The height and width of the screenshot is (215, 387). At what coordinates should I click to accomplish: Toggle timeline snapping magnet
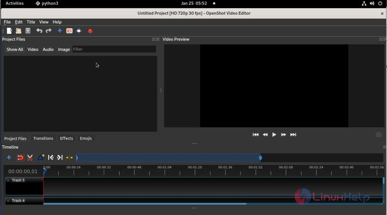coord(20,157)
